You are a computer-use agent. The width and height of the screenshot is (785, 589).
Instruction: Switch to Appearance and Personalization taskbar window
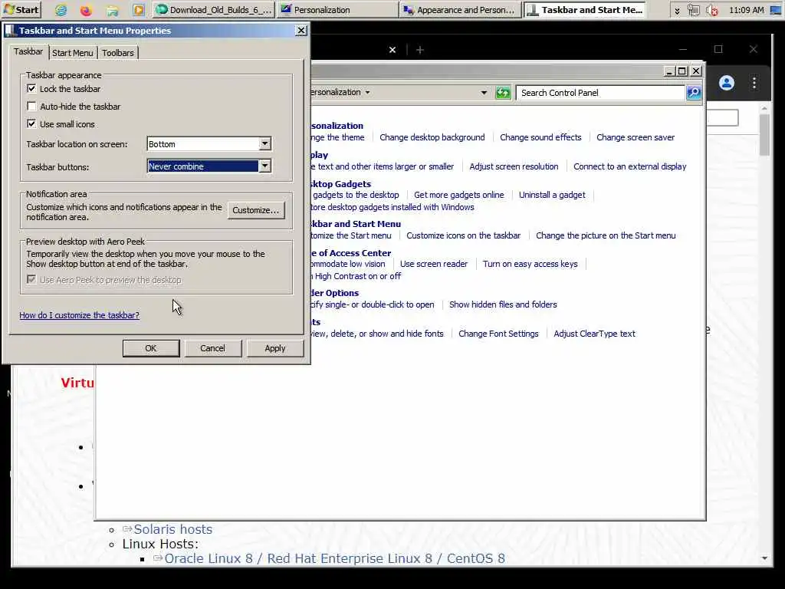461,10
